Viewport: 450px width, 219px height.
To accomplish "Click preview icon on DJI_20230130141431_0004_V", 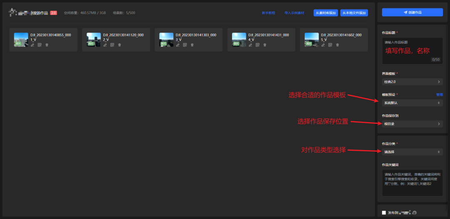I will [x=258, y=45].
